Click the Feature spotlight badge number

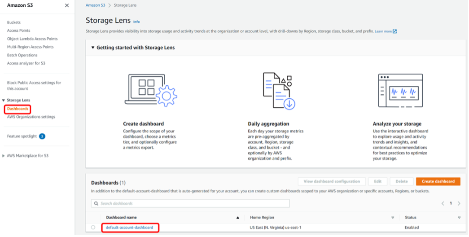pos(42,136)
